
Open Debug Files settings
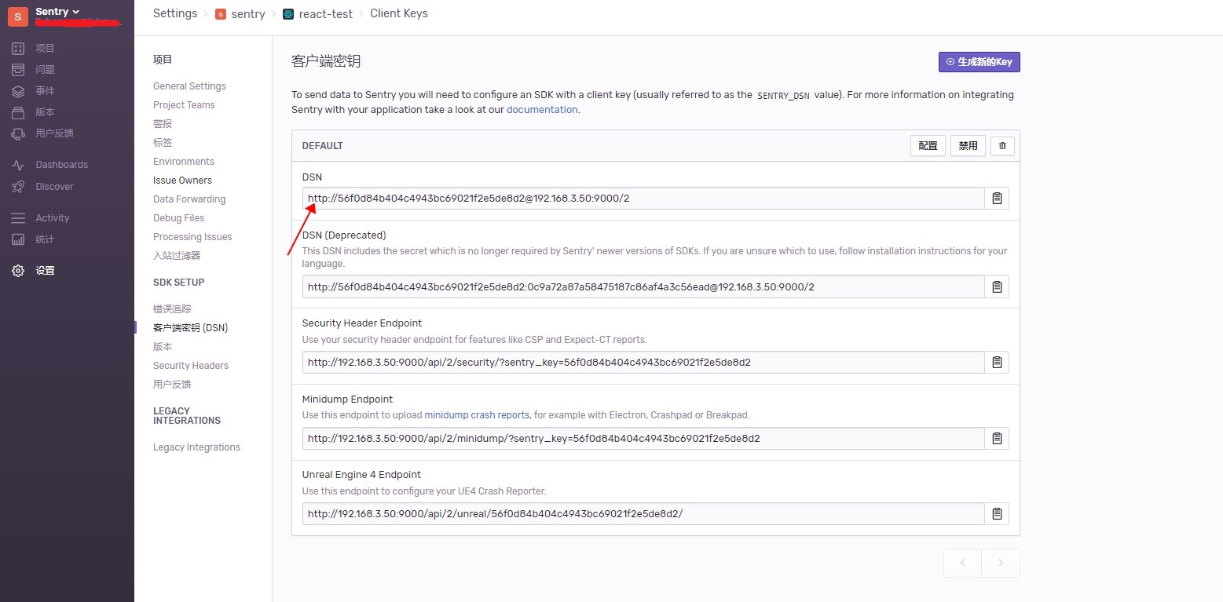pyautogui.click(x=178, y=218)
